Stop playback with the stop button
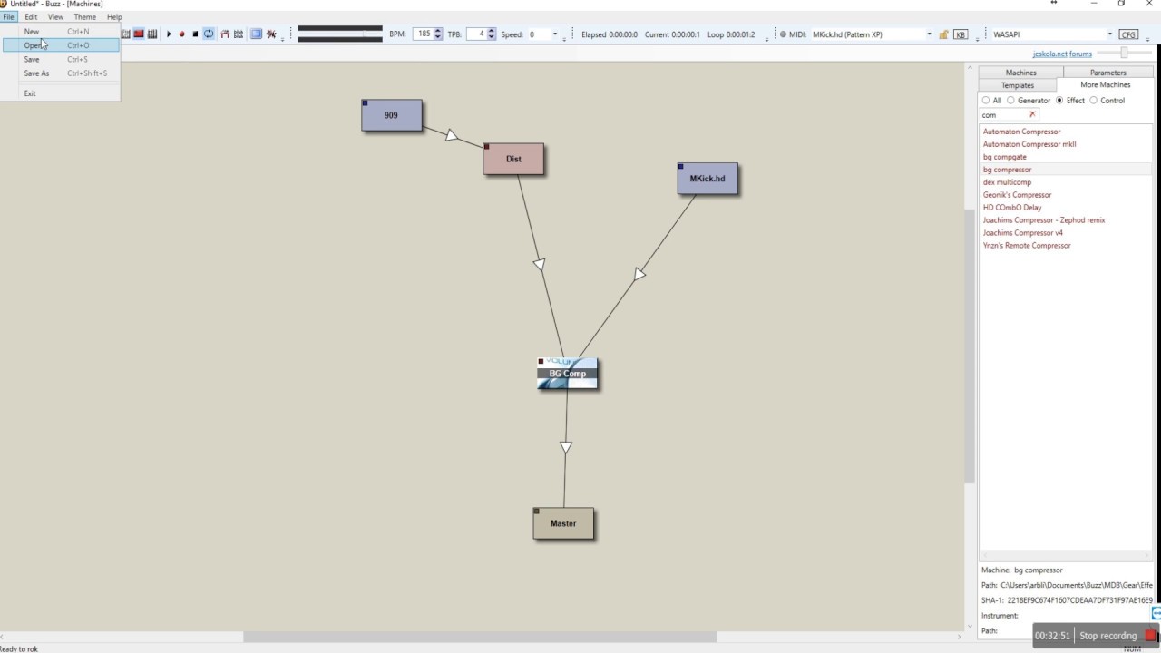The height and width of the screenshot is (653, 1161). click(195, 34)
